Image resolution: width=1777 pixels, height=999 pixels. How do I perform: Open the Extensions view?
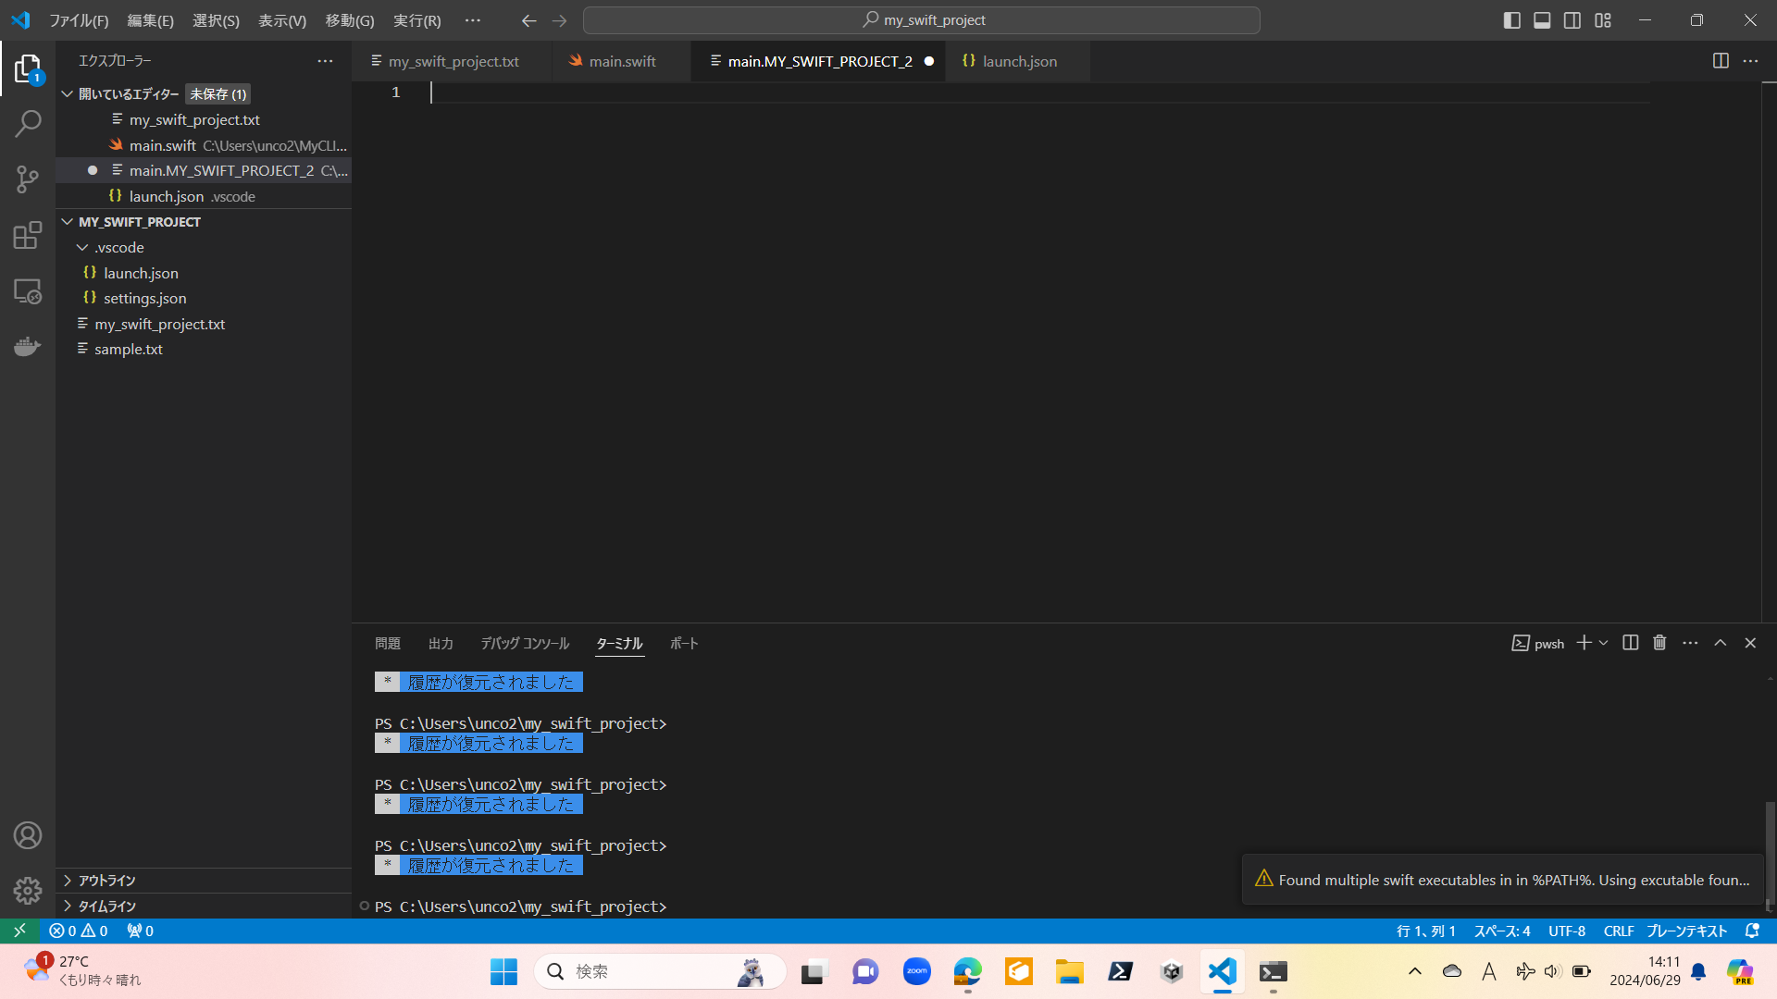[x=28, y=235]
